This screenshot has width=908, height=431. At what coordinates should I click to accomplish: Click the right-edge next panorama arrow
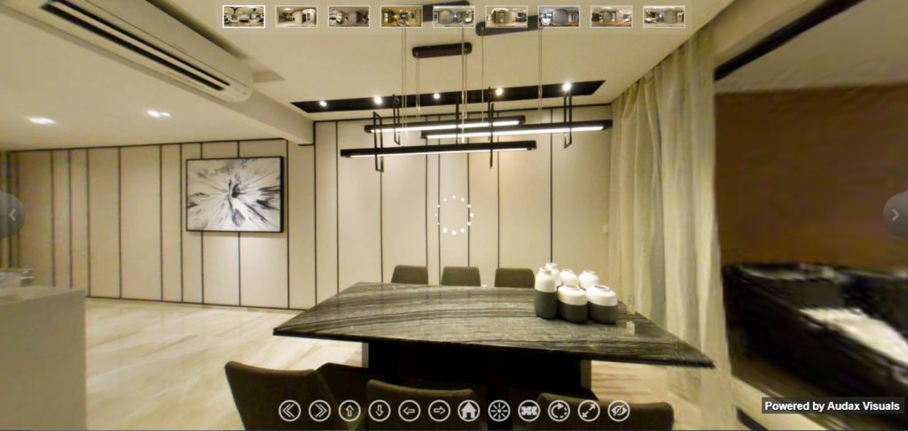tap(896, 215)
